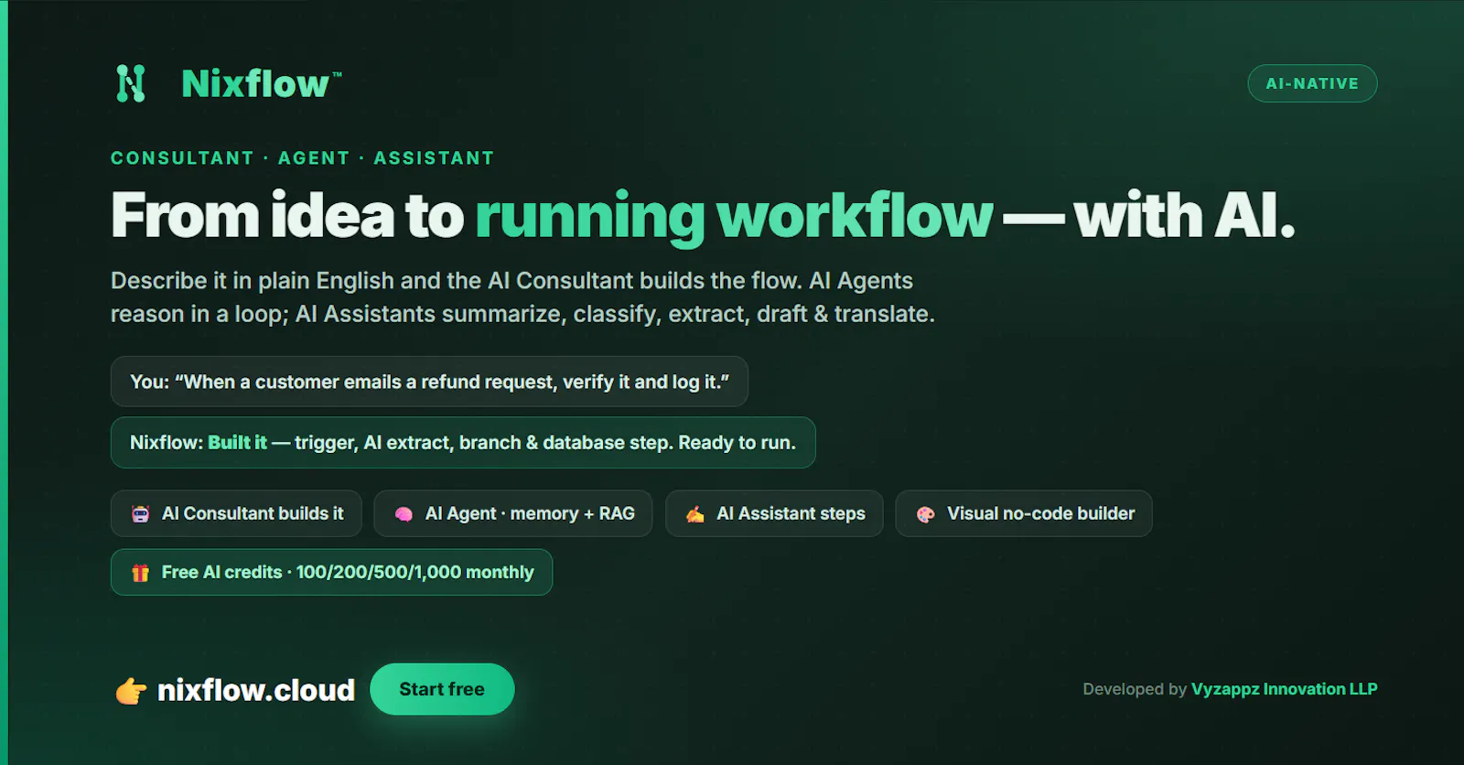The width and height of the screenshot is (1464, 765).
Task: Click the Nixflow 'Built it' reply bubble
Action: tap(463, 443)
